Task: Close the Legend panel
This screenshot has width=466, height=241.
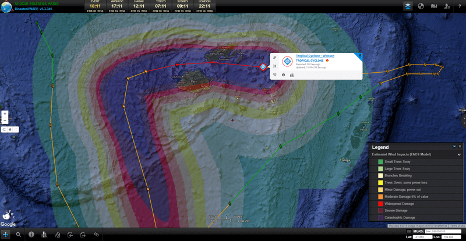Action: pos(460,147)
